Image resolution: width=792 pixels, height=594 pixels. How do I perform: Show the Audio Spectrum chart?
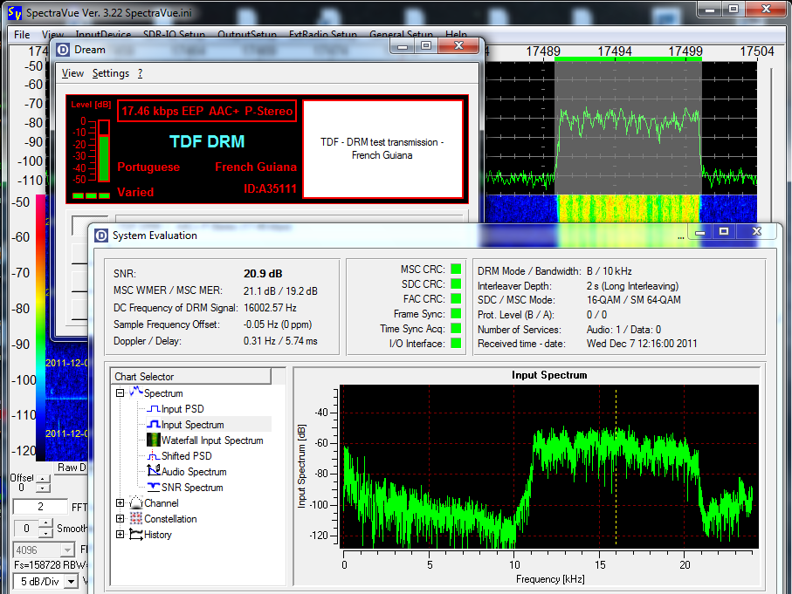click(x=193, y=472)
